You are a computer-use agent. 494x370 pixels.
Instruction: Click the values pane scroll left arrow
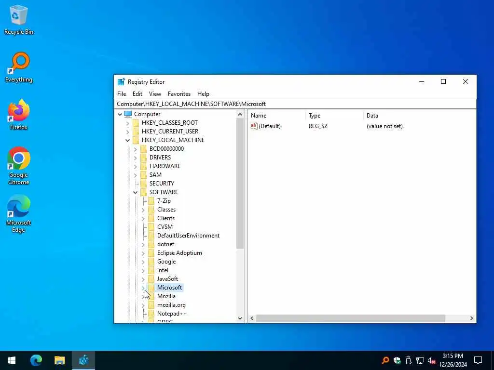click(x=252, y=318)
